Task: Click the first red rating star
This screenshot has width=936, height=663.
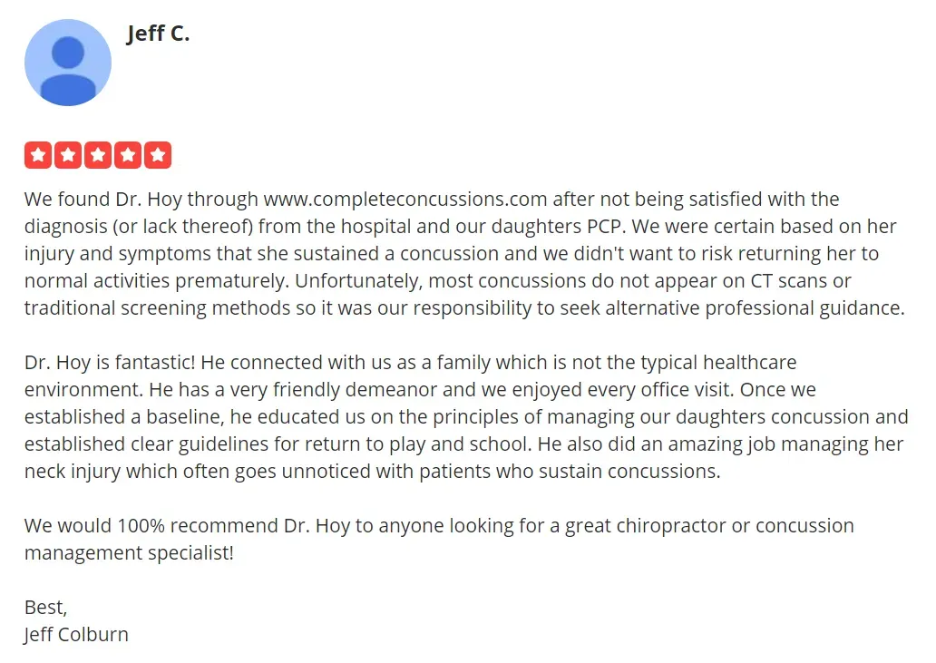Action: pos(38,155)
